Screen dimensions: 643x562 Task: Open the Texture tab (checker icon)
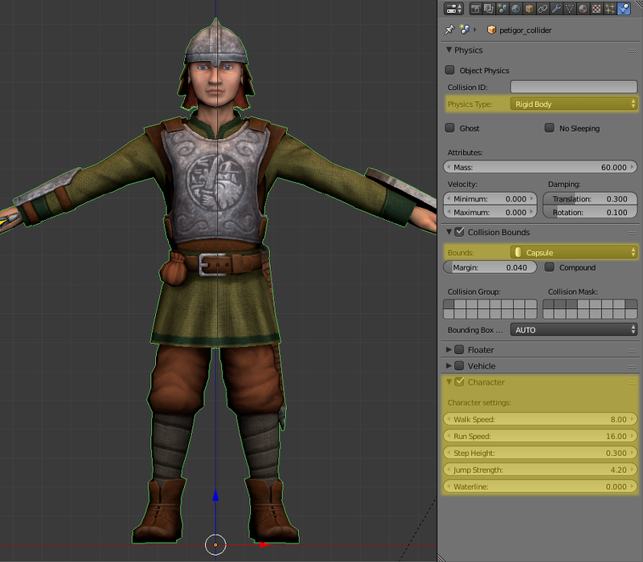click(x=596, y=9)
